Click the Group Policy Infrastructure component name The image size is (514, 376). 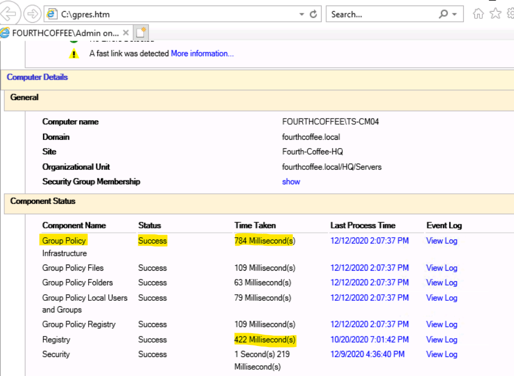coord(65,247)
